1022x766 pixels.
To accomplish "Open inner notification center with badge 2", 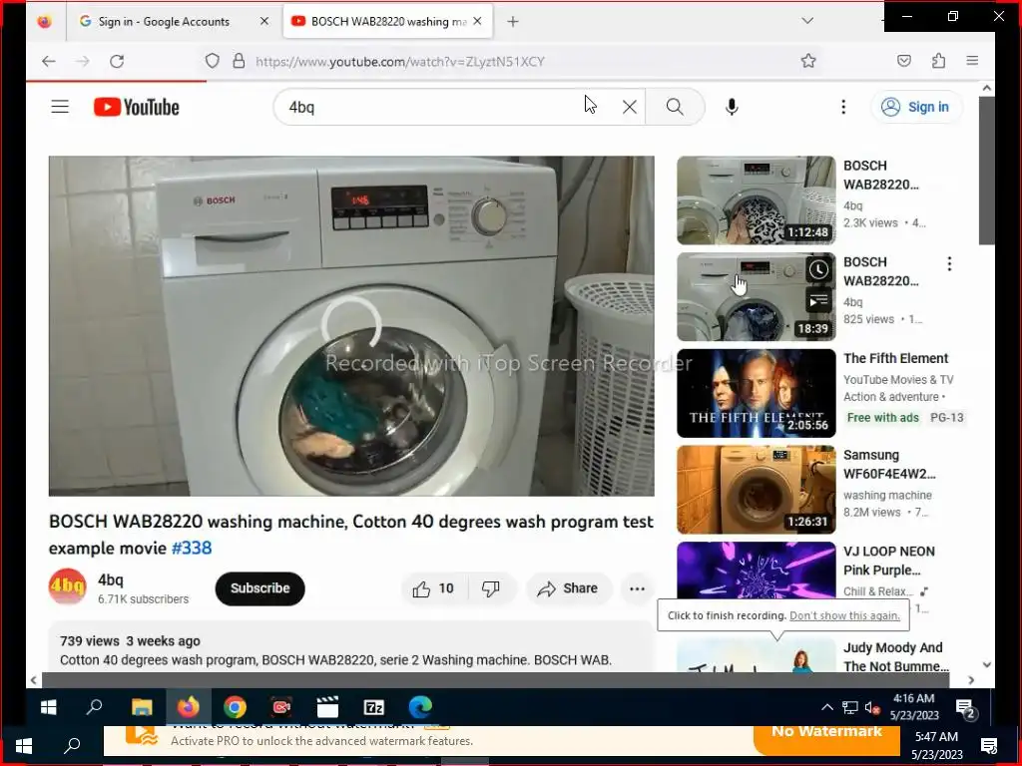I will pyautogui.click(x=965, y=708).
